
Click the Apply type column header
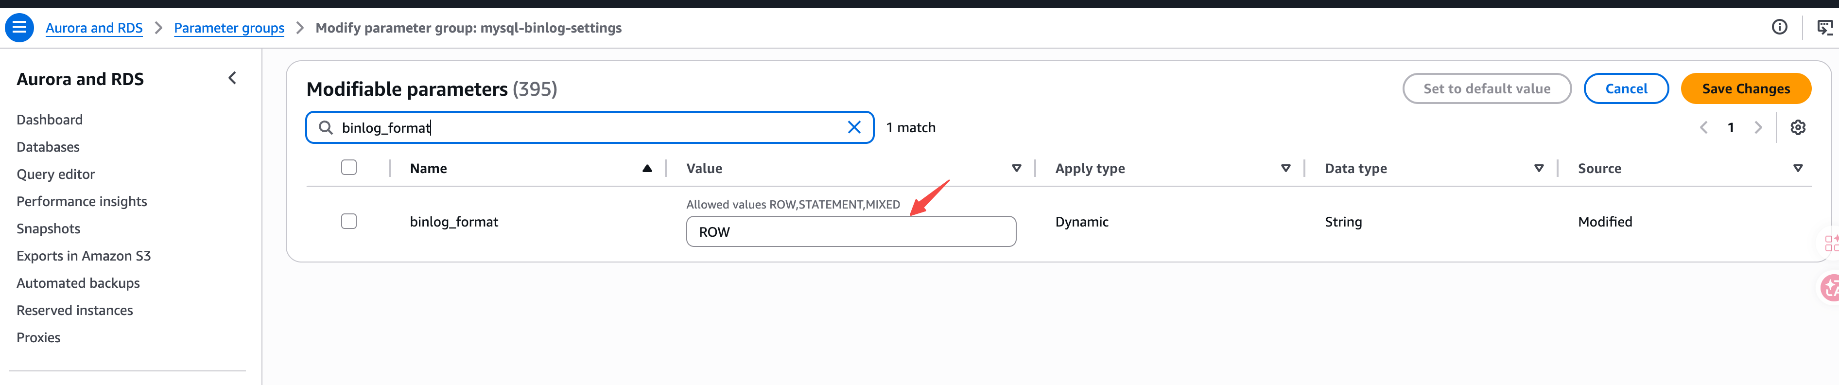click(x=1090, y=169)
